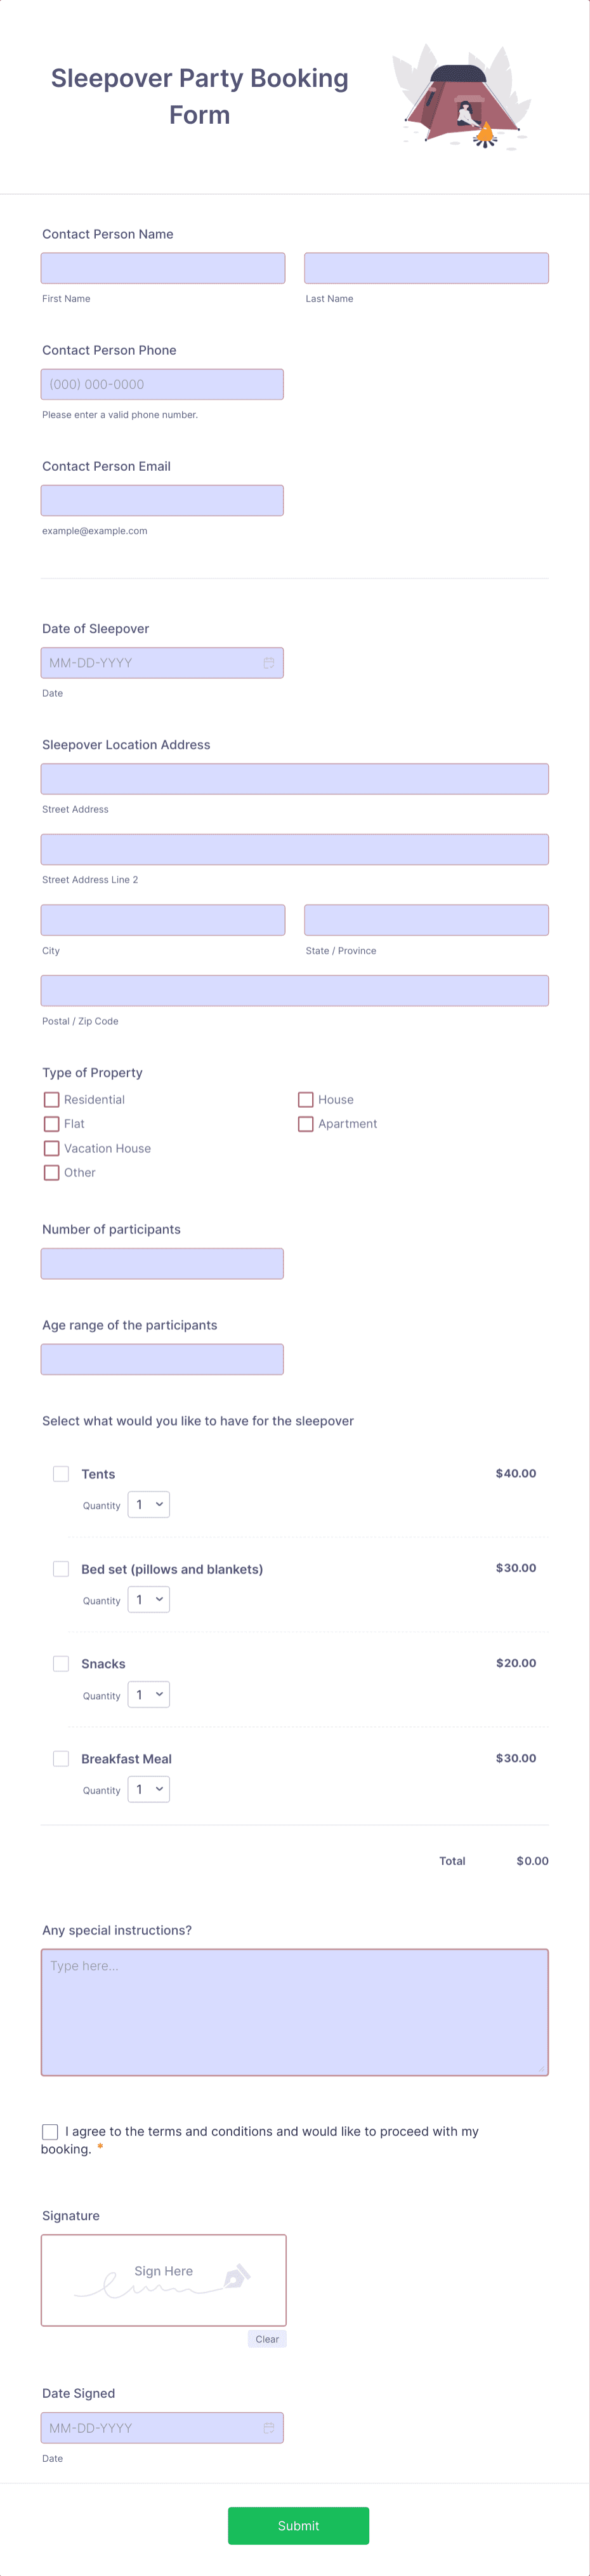This screenshot has height=2576, width=590.
Task: Check the Residential property type
Action: click(x=52, y=1099)
